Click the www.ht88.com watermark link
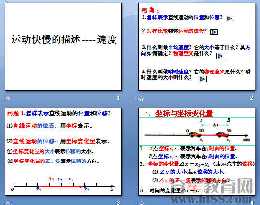The height and width of the screenshot is (205, 260). (212, 199)
